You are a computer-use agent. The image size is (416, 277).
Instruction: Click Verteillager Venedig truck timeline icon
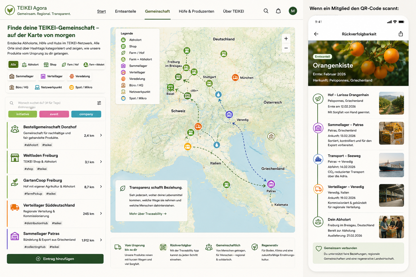[x=318, y=189]
